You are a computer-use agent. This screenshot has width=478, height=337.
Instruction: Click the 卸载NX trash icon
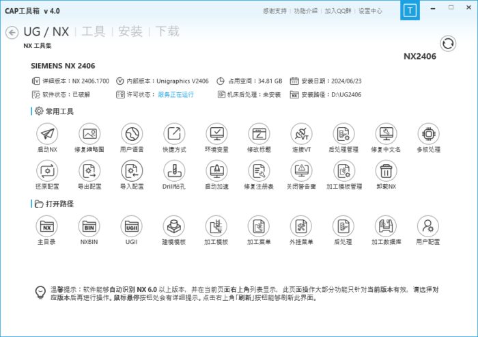(386, 171)
